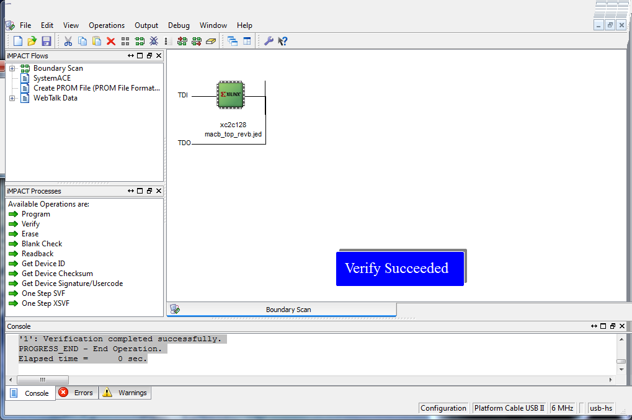The image size is (632, 420).
Task: Select Create PROM File flow item
Action: [97, 88]
